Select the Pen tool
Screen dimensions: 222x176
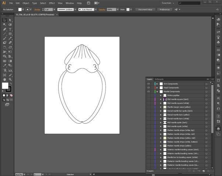coord(4,29)
